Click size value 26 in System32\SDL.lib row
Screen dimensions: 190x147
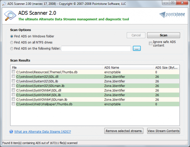(x=157, y=81)
